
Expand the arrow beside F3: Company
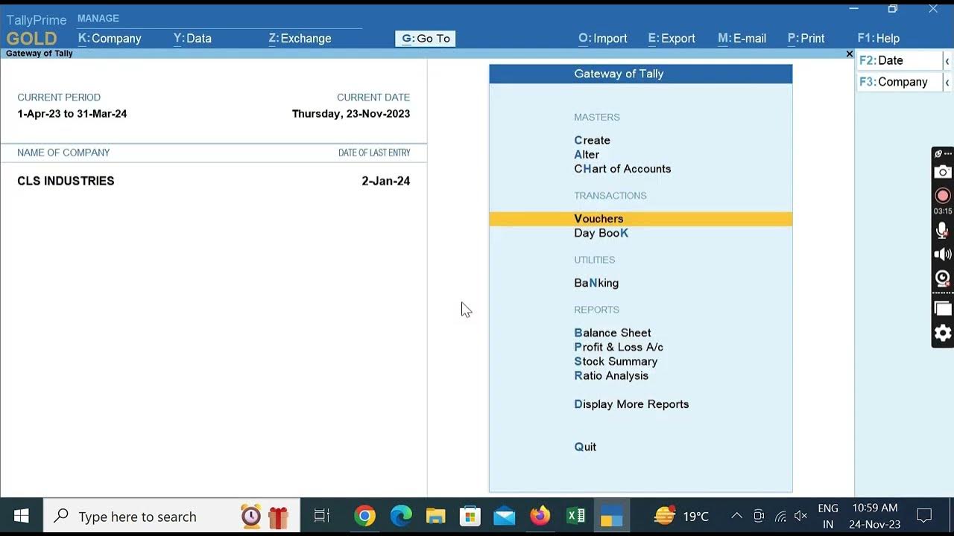point(947,82)
